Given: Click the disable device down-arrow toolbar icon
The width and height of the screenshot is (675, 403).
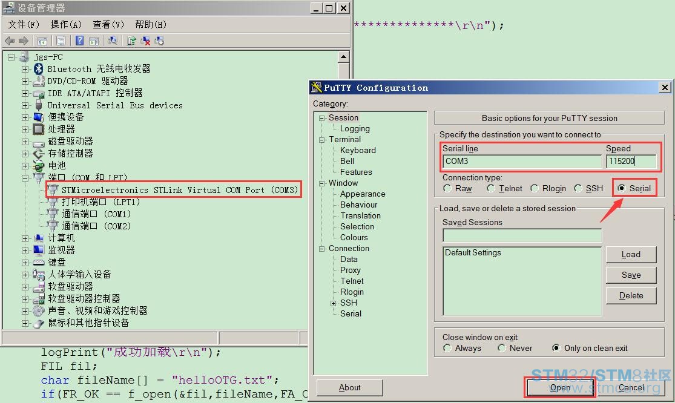Looking at the screenshot, I should pos(160,41).
